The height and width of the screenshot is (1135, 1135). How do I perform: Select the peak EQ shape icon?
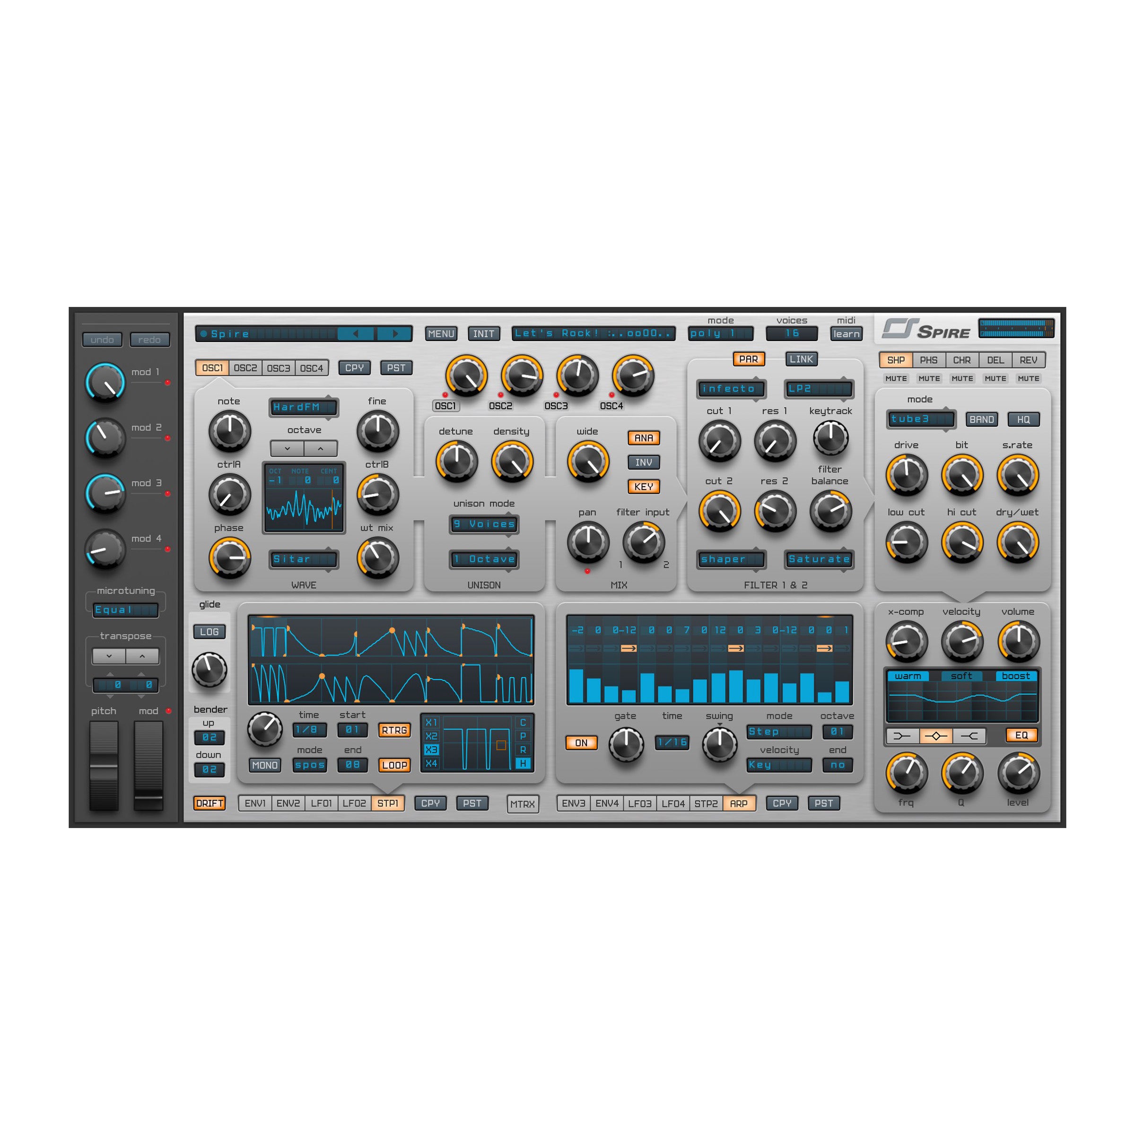click(935, 735)
